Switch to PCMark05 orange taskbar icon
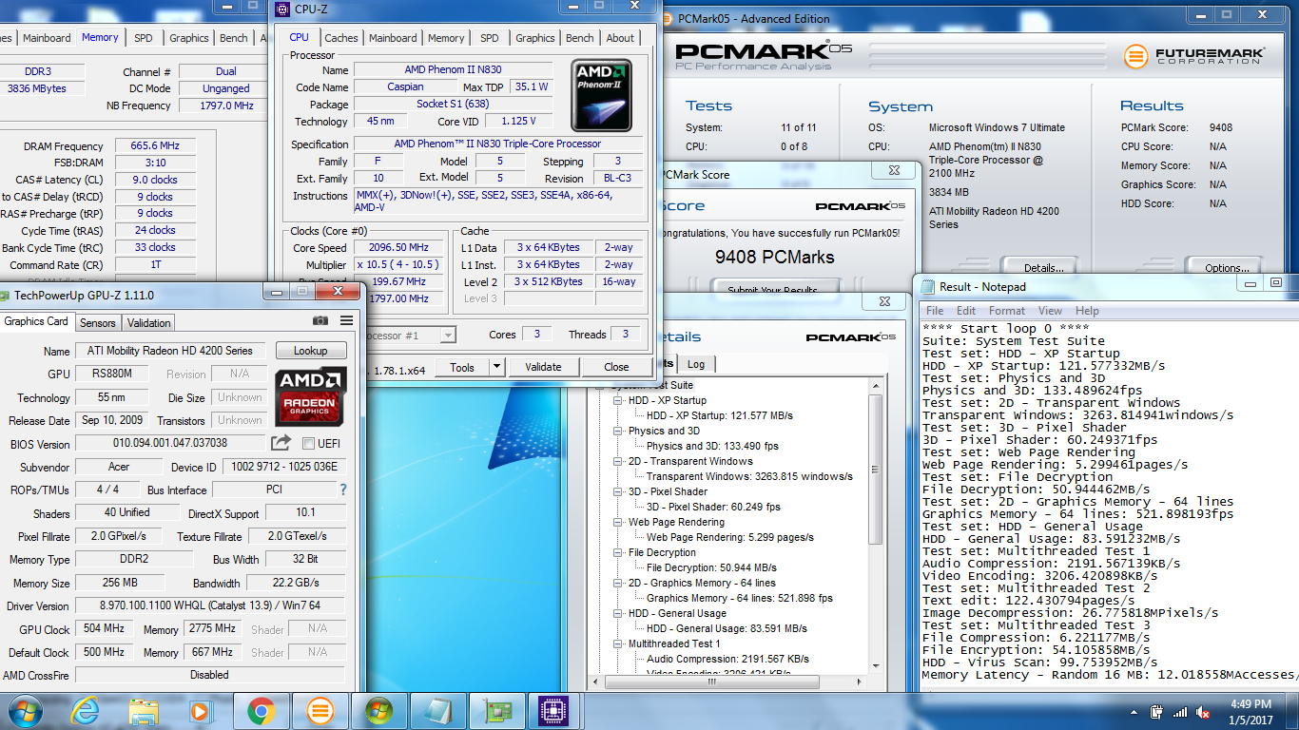 pyautogui.click(x=320, y=710)
